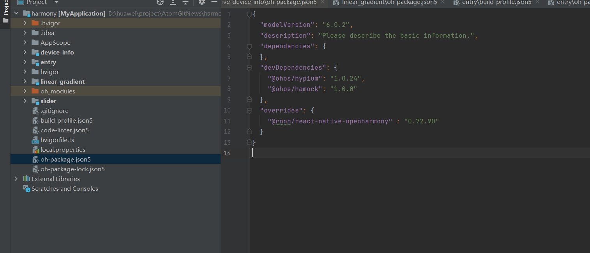This screenshot has height=253, width=590.
Task: Click the "1.0.24" version value
Action: point(346,78)
